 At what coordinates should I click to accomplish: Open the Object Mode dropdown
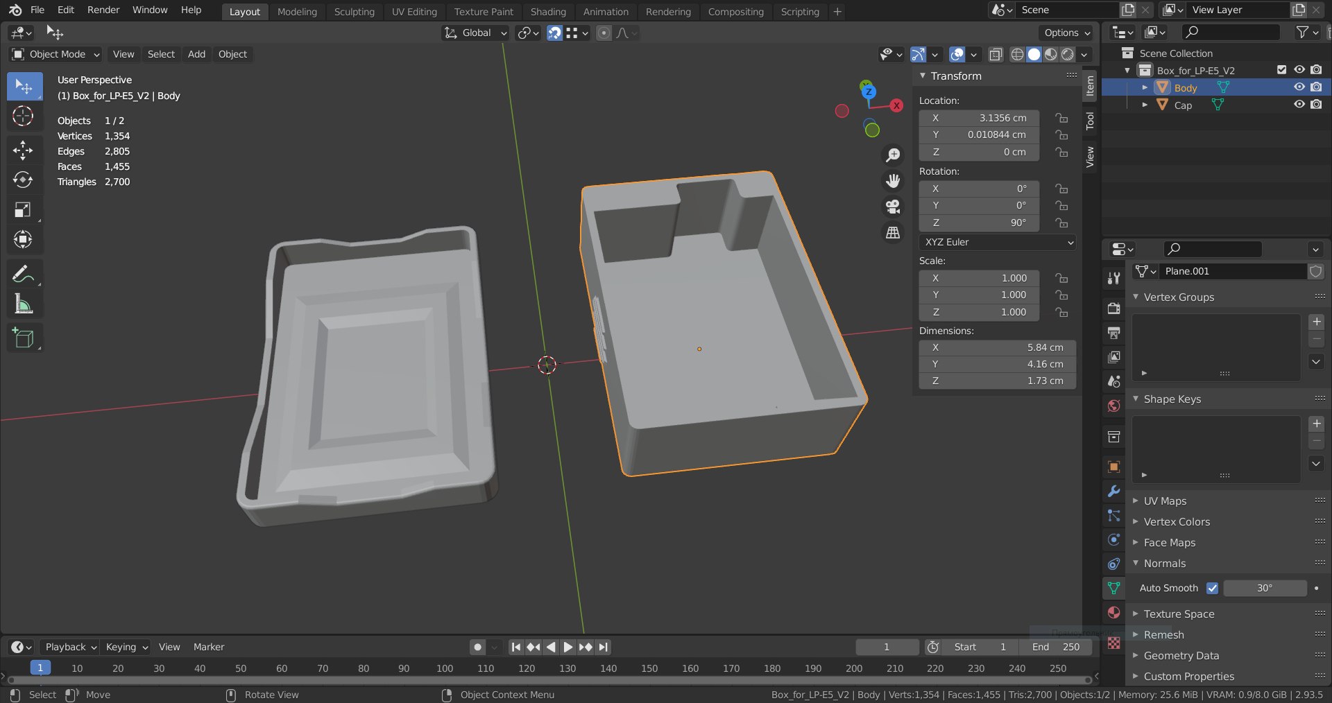pyautogui.click(x=56, y=54)
